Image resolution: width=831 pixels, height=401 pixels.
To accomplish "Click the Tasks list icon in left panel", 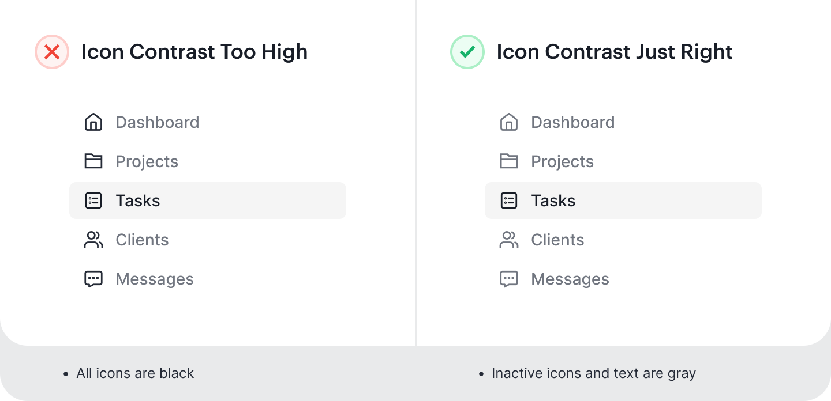I will click(x=93, y=200).
